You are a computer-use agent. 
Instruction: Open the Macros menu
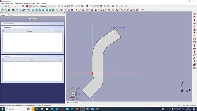point(27,3)
